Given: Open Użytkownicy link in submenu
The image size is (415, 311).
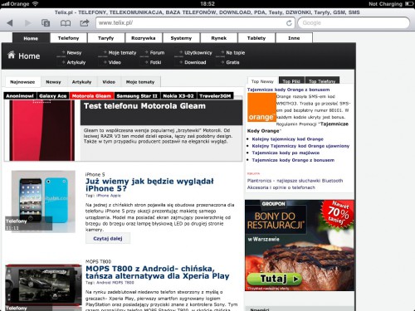Looking at the screenshot, I should click(x=198, y=52).
